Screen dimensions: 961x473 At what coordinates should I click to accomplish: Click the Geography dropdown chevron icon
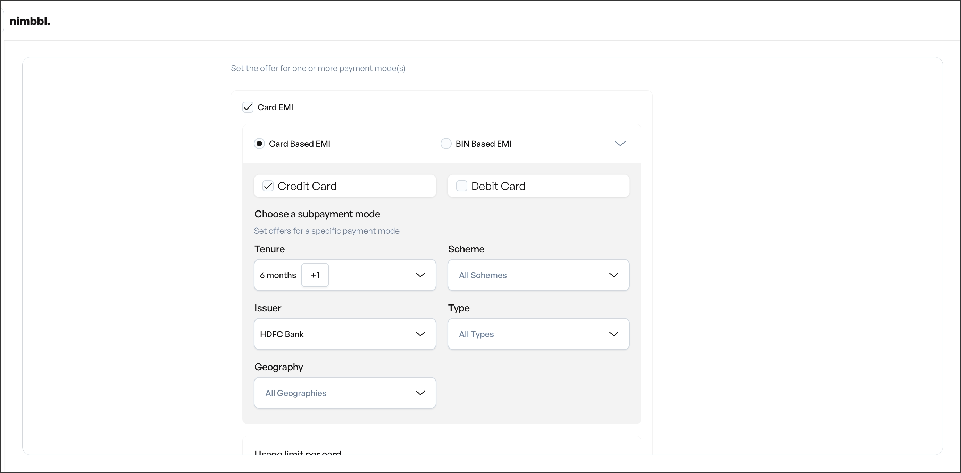tap(420, 393)
